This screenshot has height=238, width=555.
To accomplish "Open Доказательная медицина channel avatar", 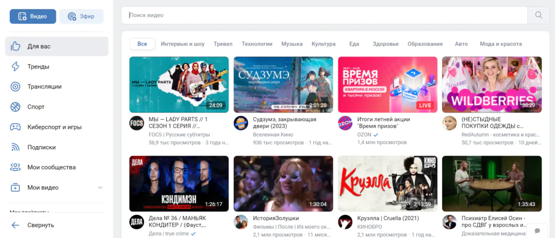I will click(x=449, y=222).
